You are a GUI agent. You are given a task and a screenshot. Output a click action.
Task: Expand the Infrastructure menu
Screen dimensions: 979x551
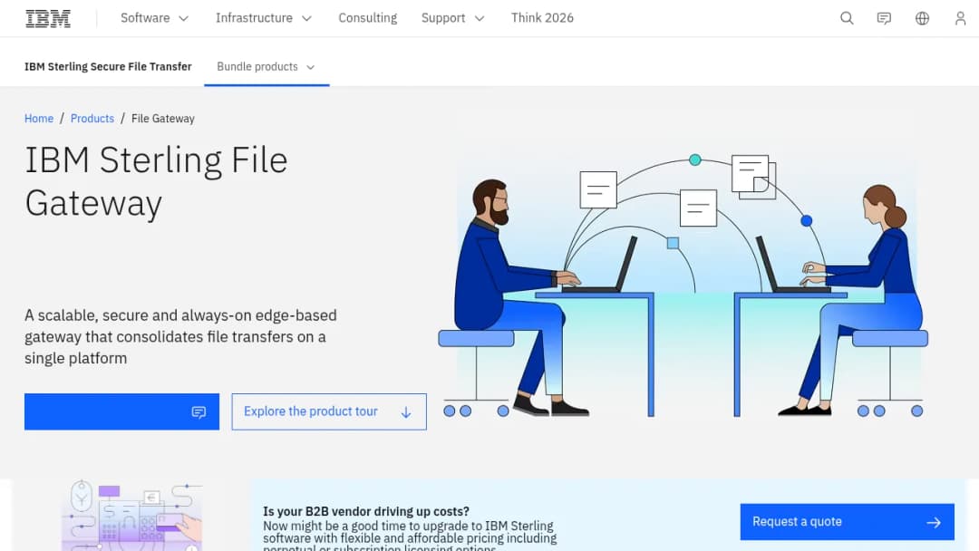tap(264, 18)
